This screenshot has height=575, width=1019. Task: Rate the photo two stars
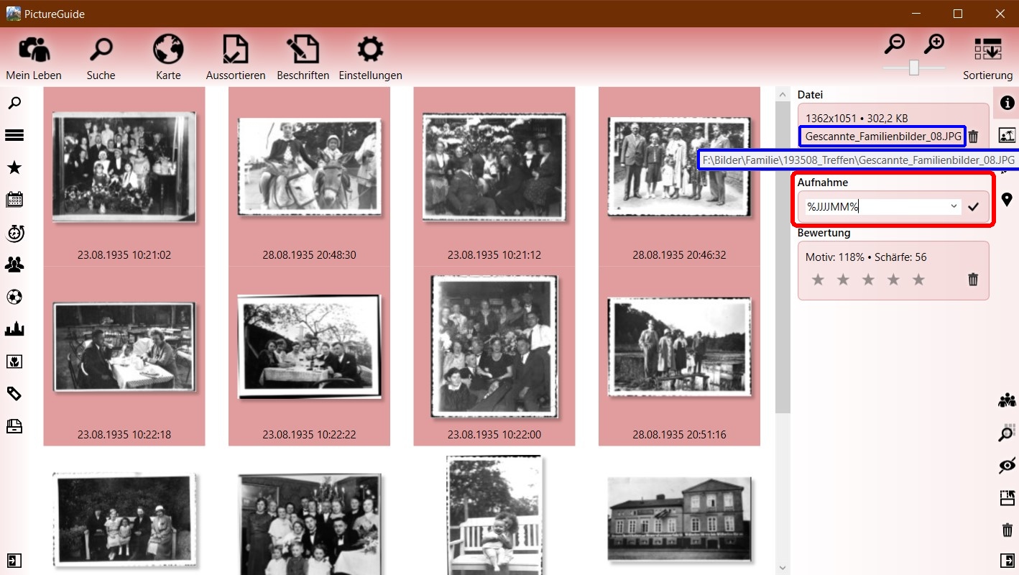(x=843, y=280)
